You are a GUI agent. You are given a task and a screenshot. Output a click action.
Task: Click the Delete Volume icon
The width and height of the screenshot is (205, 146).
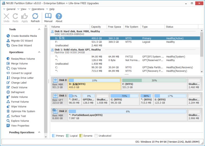(x=8, y=97)
